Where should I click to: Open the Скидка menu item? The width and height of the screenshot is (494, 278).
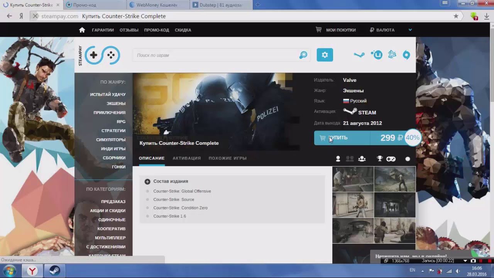[x=183, y=30]
